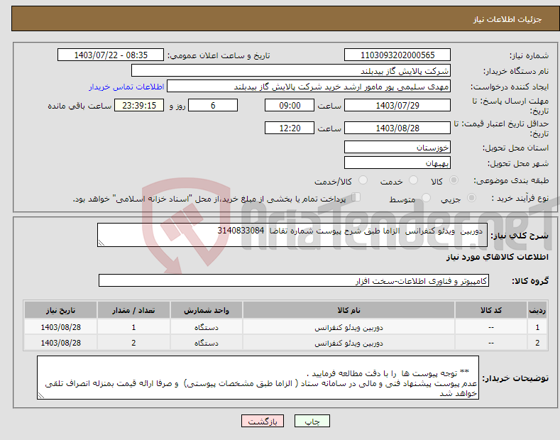
Task: Click the product name in row 1
Action: point(348,327)
